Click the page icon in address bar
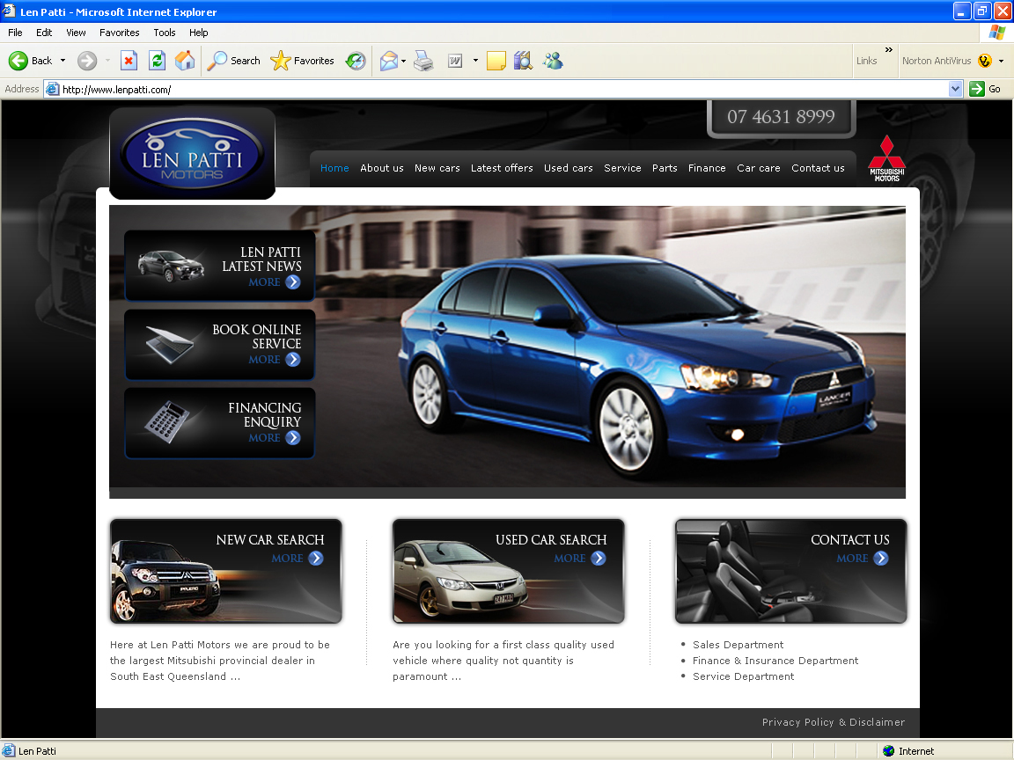 click(x=53, y=89)
